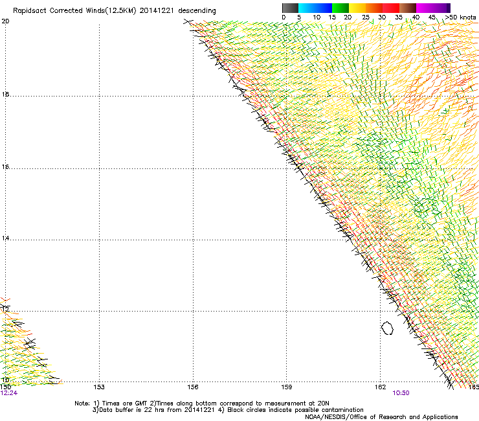Click the magenta 40-45 knots color swatch
The width and height of the screenshot is (479, 421).
425,8
